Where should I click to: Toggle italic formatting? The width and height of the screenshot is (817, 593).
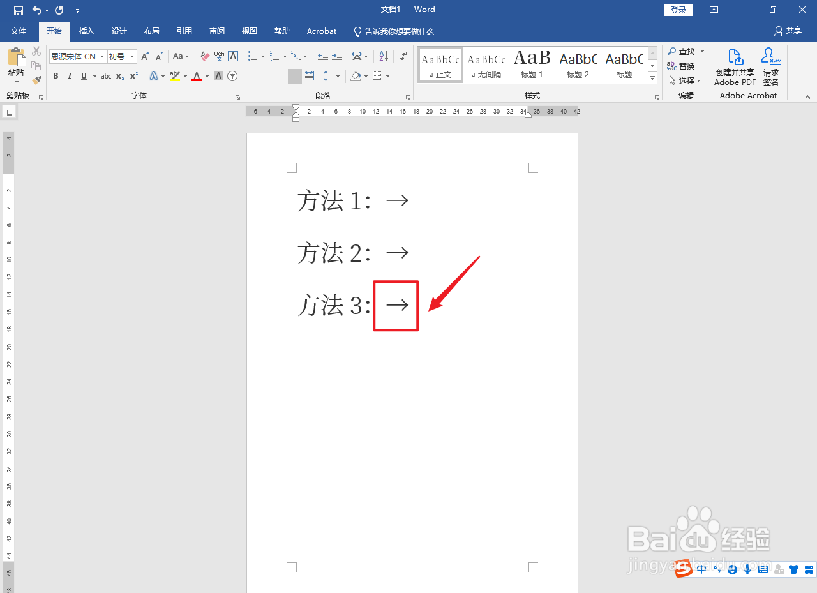pos(70,76)
